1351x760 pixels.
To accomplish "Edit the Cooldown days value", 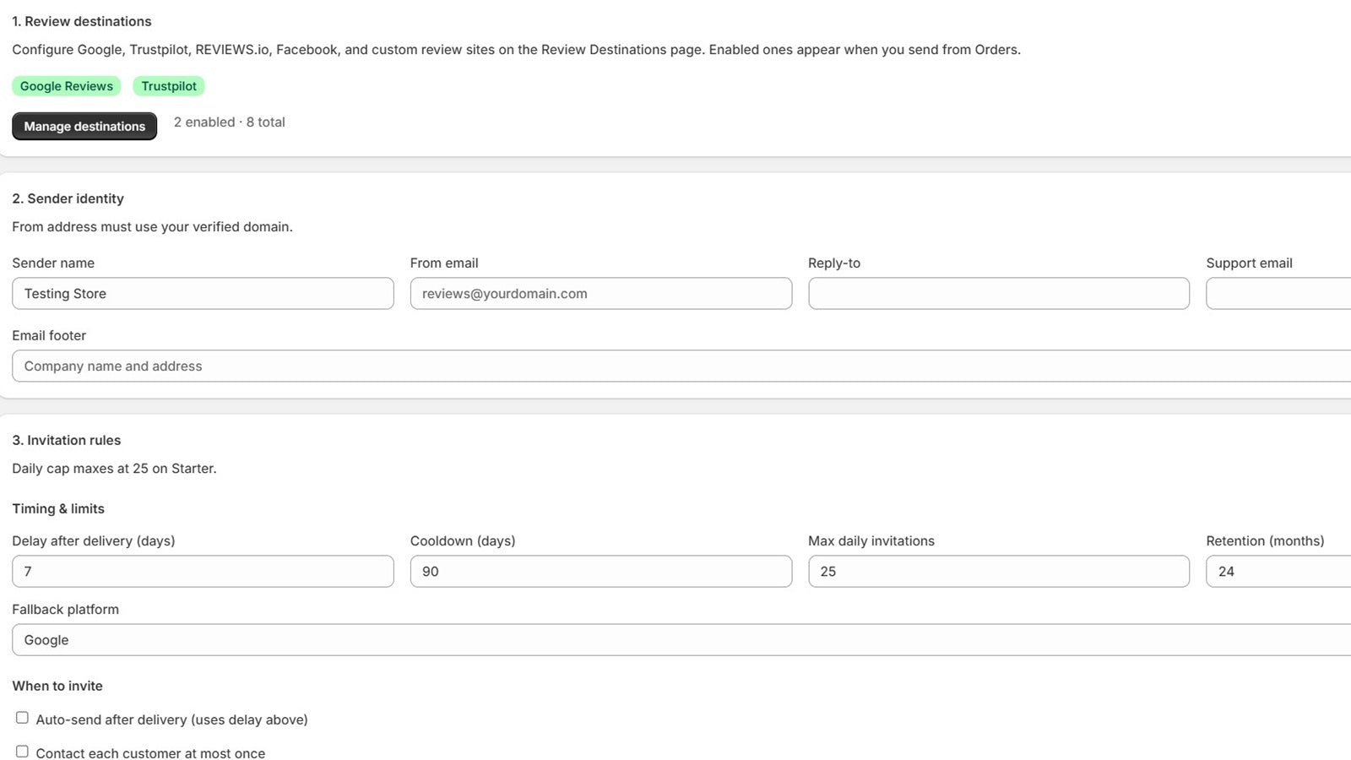I will (601, 571).
